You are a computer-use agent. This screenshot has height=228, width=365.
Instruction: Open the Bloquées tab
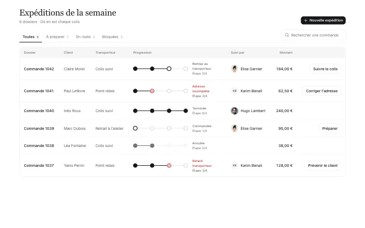tap(112, 37)
